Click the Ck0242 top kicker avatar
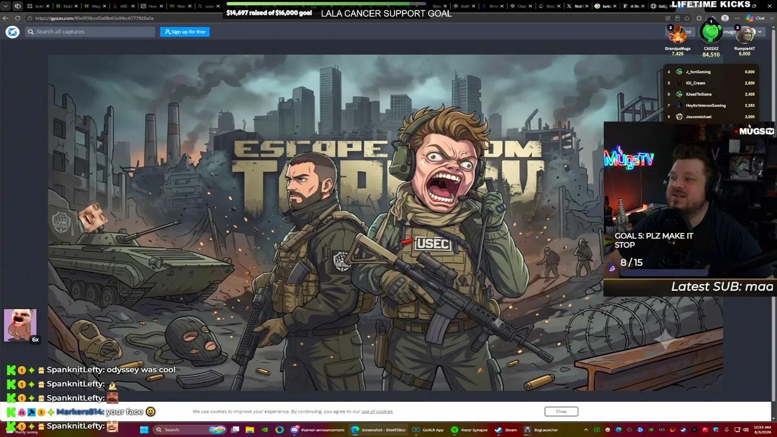 pos(711,32)
